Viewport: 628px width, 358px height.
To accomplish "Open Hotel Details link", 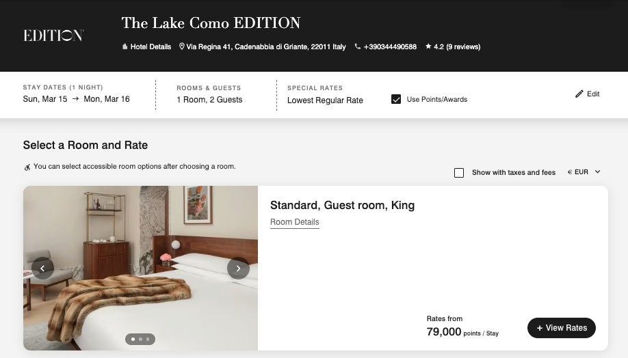I will [151, 47].
